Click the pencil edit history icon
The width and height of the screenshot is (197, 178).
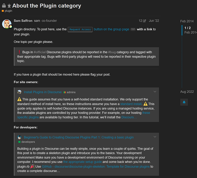tap(144, 21)
